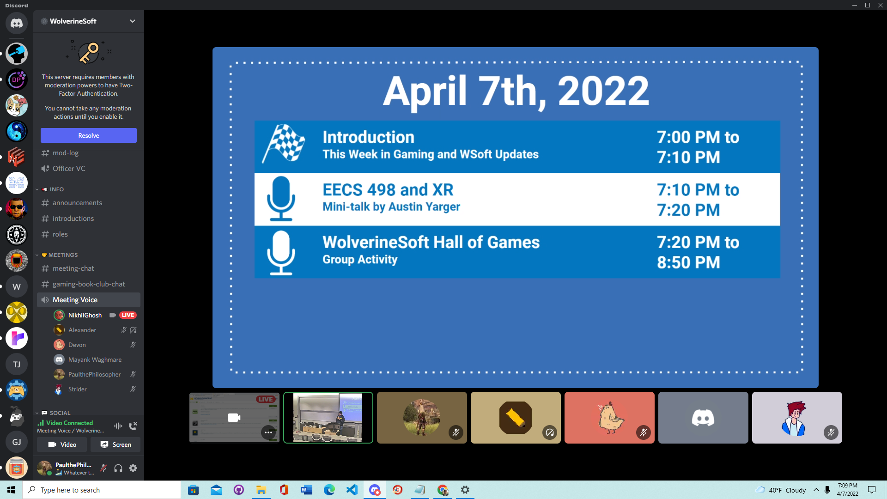Open the DP server icon
This screenshot has height=499, width=887.
point(17,79)
